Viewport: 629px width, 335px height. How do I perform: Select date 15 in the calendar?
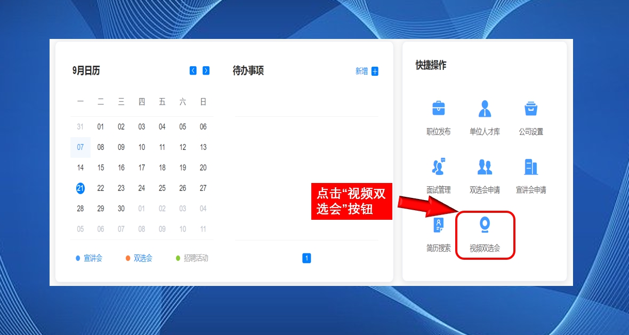pyautogui.click(x=101, y=168)
